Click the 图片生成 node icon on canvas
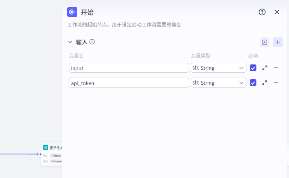289x178 pixels. tap(46, 147)
